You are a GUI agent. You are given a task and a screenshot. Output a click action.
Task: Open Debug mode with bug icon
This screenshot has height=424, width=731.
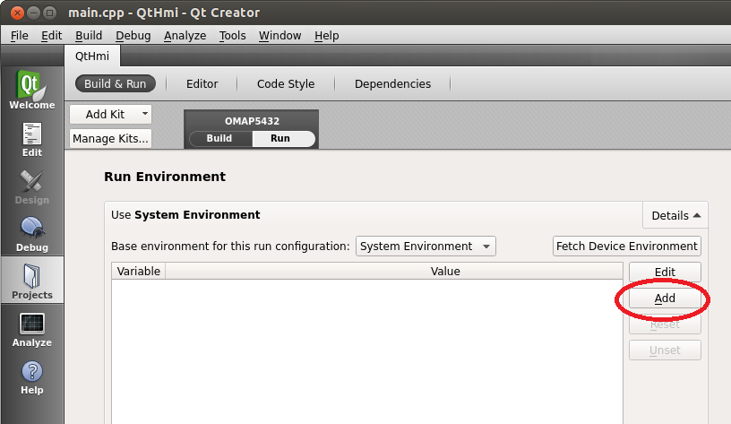[x=32, y=232]
